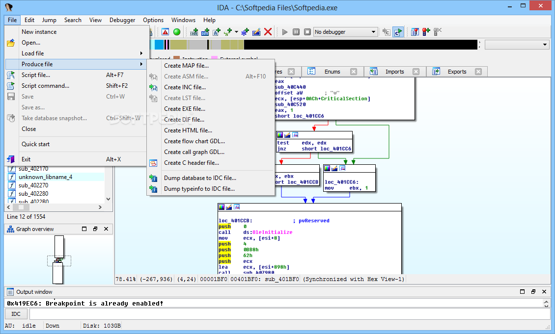Pause the process with pause button
Image resolution: width=555 pixels, height=334 pixels.
click(296, 32)
